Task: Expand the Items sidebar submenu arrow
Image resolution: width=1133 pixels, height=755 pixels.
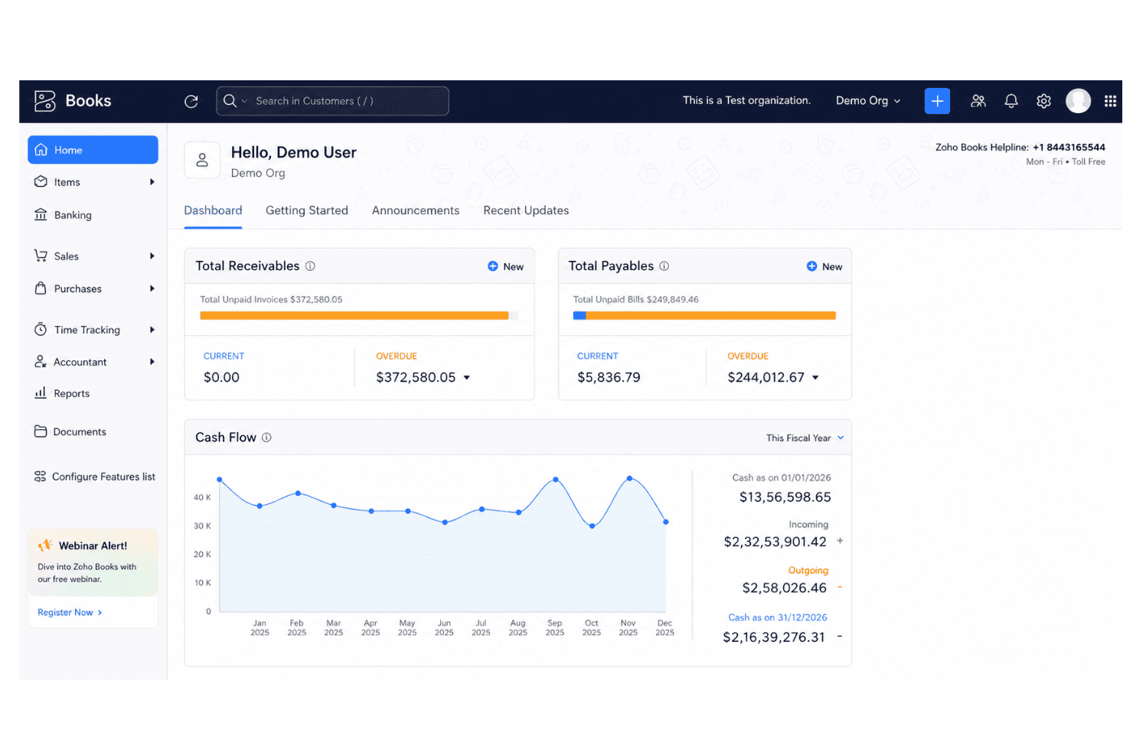Action: coord(152,182)
